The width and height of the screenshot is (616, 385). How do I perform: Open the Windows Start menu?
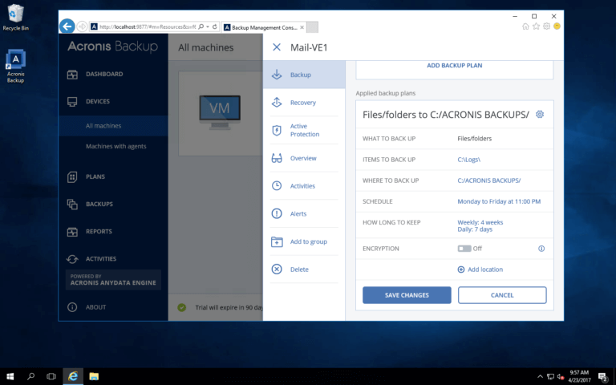pyautogui.click(x=10, y=376)
